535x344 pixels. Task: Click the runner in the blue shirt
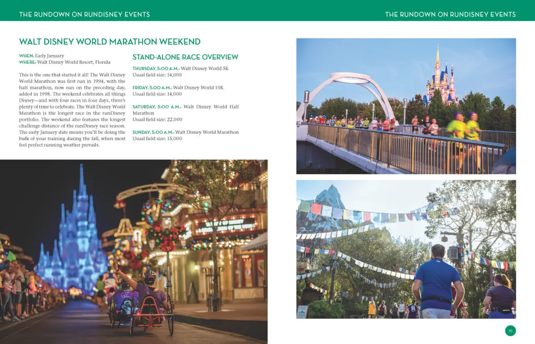tap(438, 282)
